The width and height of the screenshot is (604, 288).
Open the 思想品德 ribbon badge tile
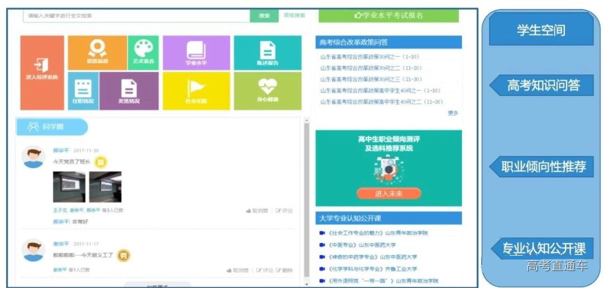click(97, 53)
